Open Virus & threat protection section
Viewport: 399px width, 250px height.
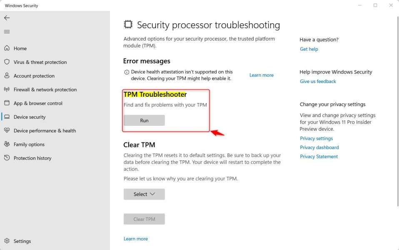pyautogui.click(x=41, y=62)
